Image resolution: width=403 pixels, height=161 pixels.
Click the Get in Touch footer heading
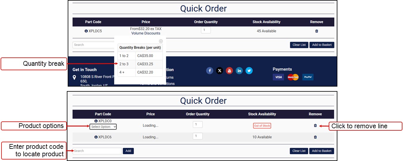pyautogui.click(x=85, y=70)
